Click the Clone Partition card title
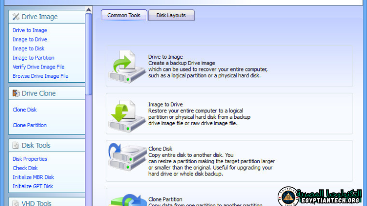The image size is (367, 206). tap(165, 199)
